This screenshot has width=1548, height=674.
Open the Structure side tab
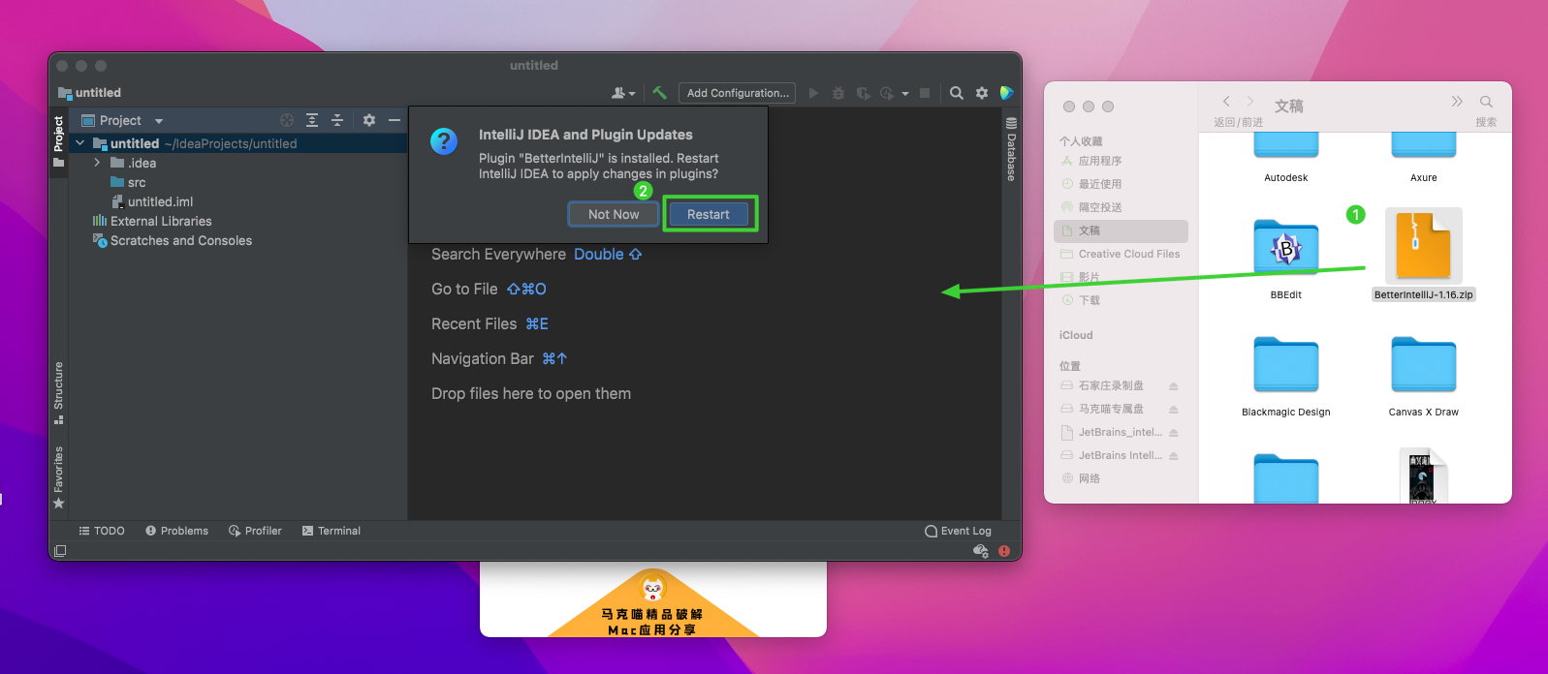(58, 392)
